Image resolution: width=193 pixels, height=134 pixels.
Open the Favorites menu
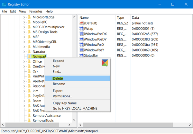point(36,12)
